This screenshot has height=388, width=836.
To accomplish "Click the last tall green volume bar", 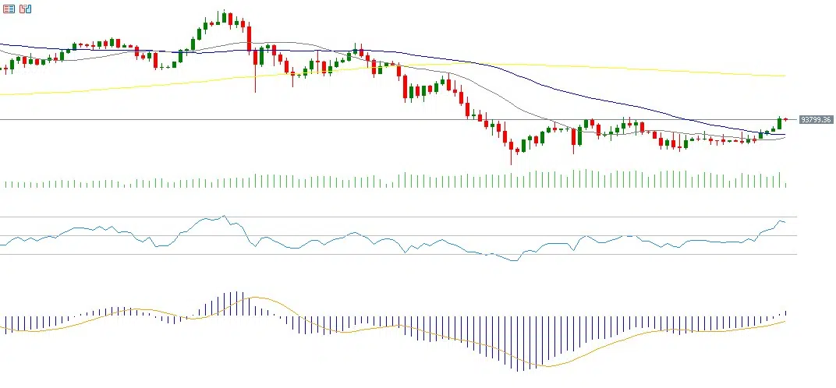I will (780, 181).
